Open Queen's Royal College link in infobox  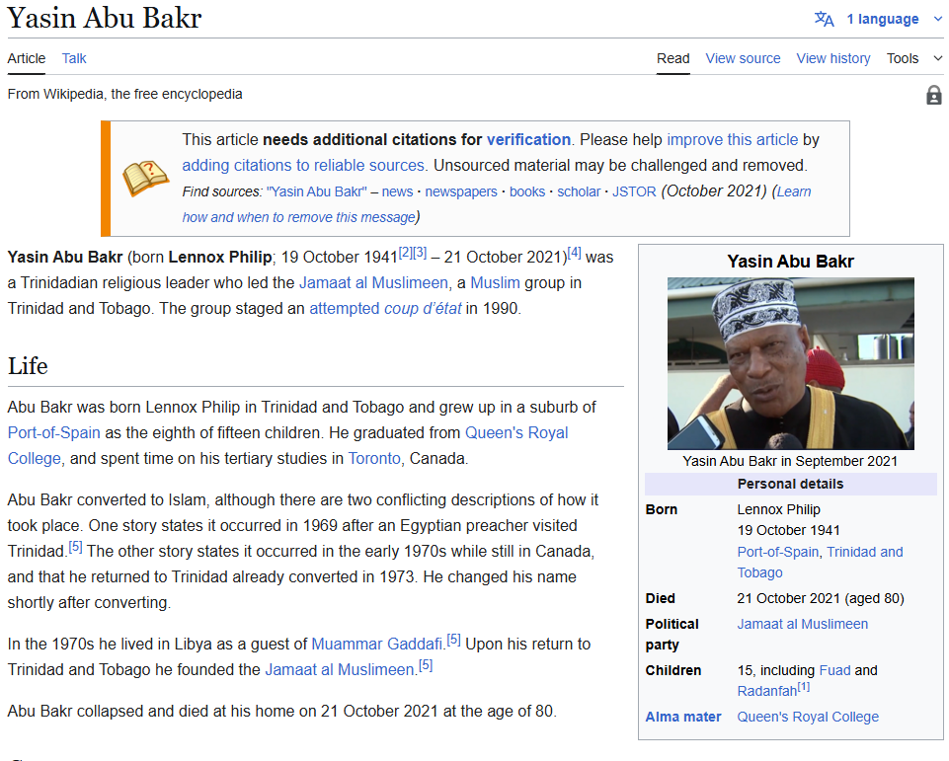click(808, 718)
